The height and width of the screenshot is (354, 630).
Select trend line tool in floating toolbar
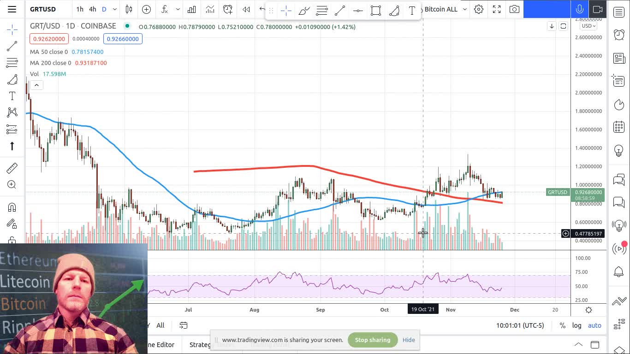click(340, 10)
